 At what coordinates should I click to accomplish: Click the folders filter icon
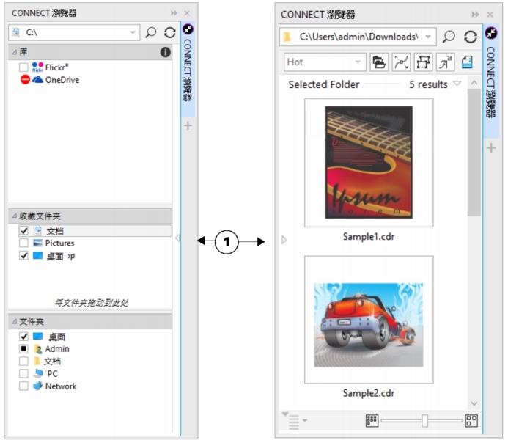(x=378, y=62)
